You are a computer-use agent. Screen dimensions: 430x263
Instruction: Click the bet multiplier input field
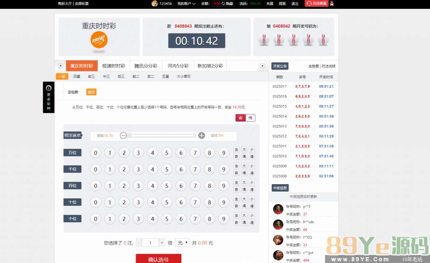pyautogui.click(x=150, y=242)
